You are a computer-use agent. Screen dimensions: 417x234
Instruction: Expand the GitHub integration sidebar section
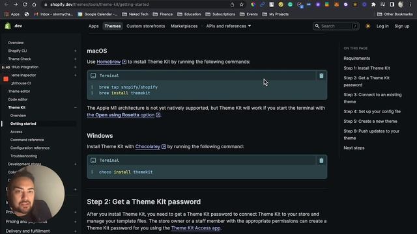[x=76, y=67]
